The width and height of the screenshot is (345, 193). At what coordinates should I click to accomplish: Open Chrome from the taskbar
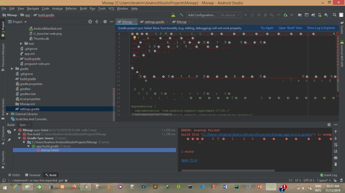coord(85,187)
